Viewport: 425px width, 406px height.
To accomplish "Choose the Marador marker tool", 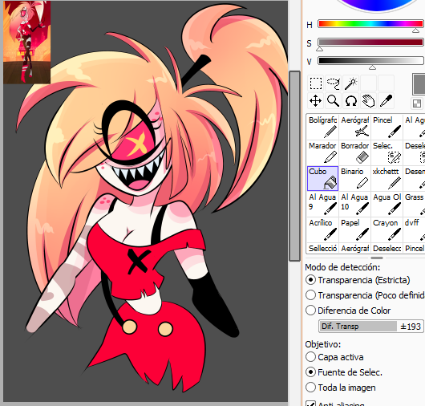I will click(323, 152).
